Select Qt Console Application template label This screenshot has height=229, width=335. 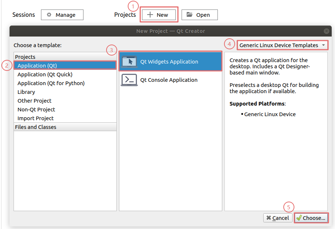[169, 80]
